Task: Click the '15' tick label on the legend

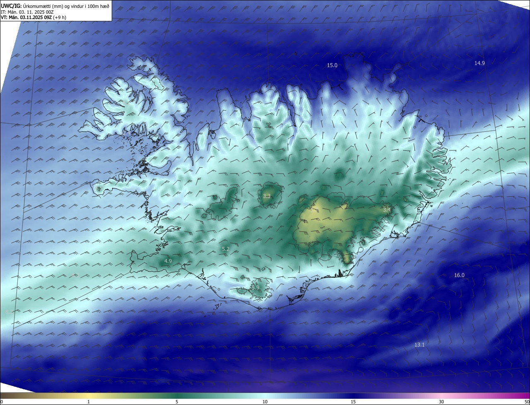Action: [353, 402]
